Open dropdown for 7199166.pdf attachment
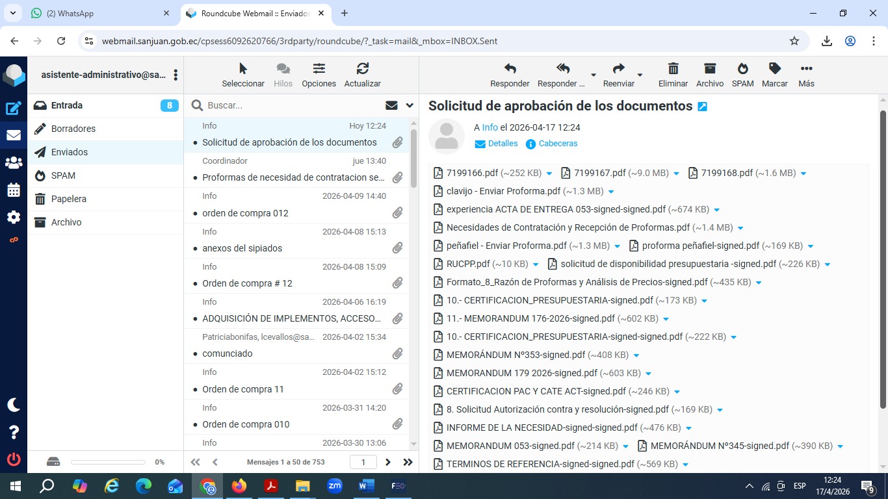The height and width of the screenshot is (499, 888). click(549, 173)
